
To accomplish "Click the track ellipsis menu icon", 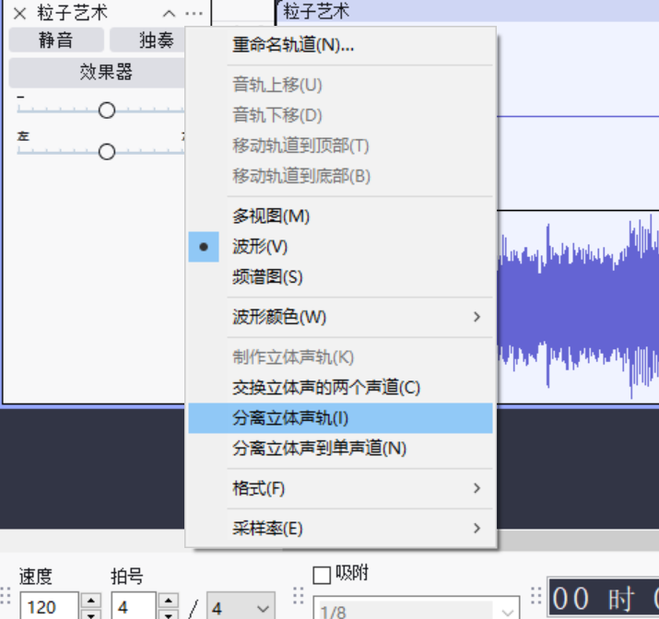I will pos(193,14).
